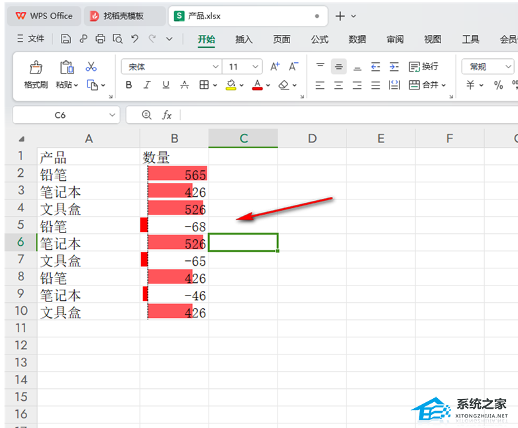Open the 文件 menu
The width and height of the screenshot is (518, 428).
coord(30,38)
